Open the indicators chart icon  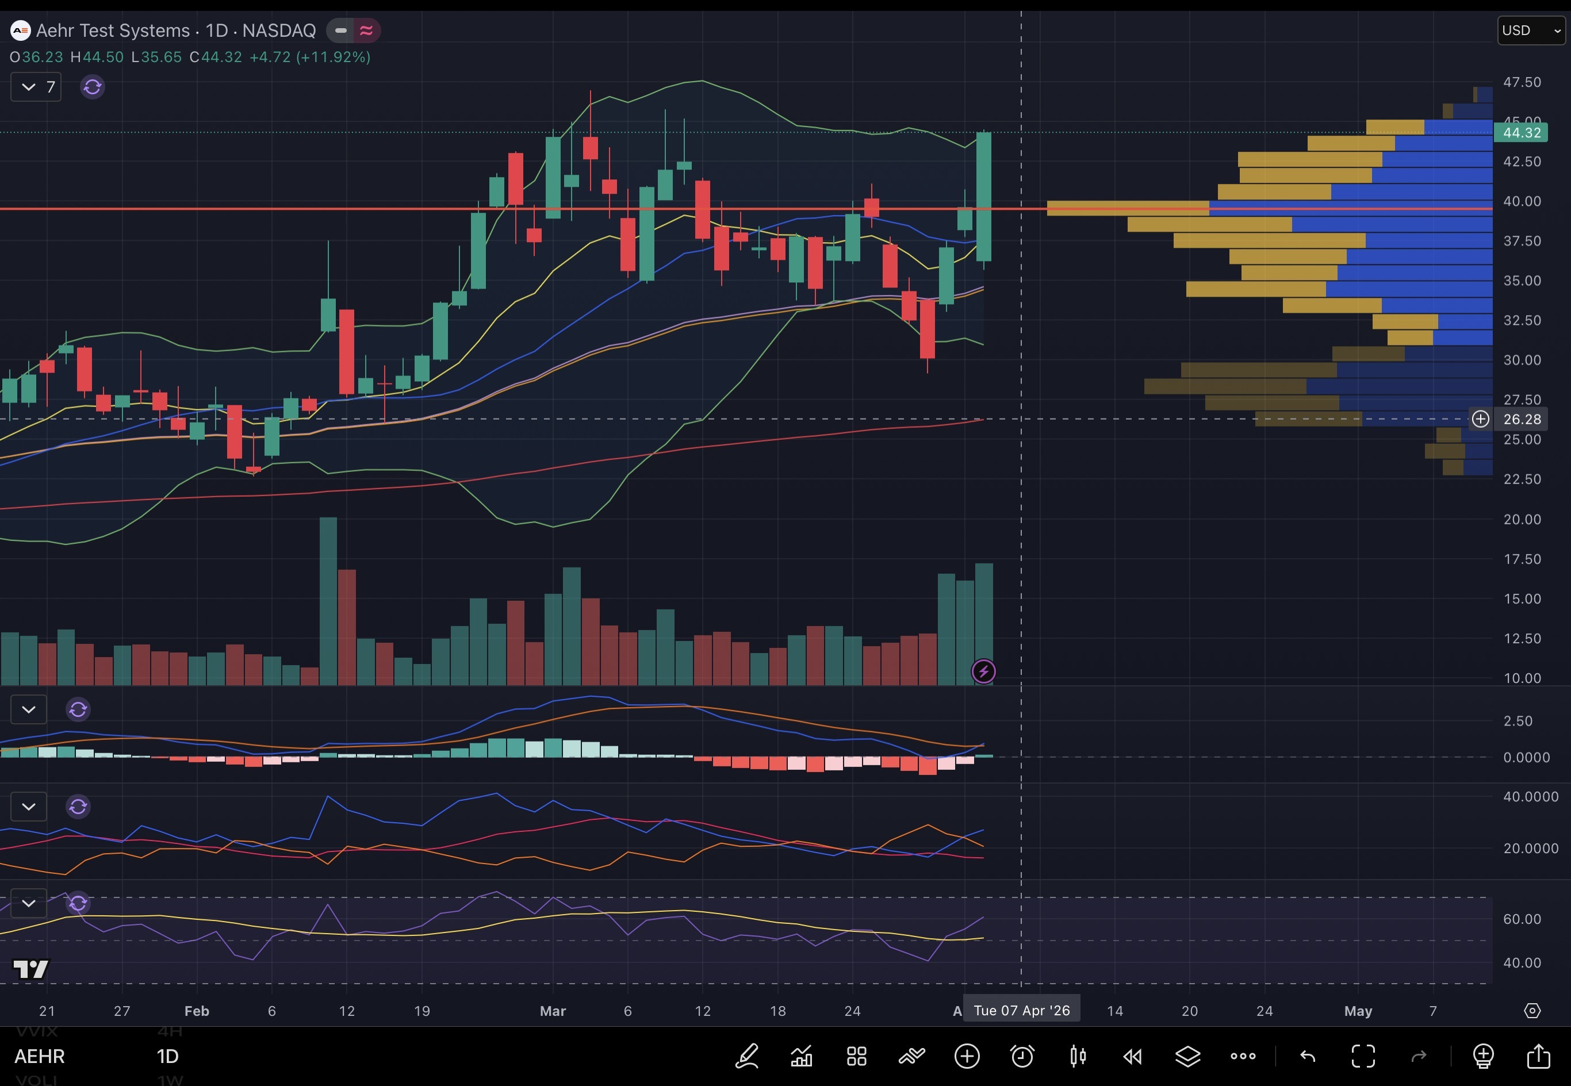coord(801,1056)
